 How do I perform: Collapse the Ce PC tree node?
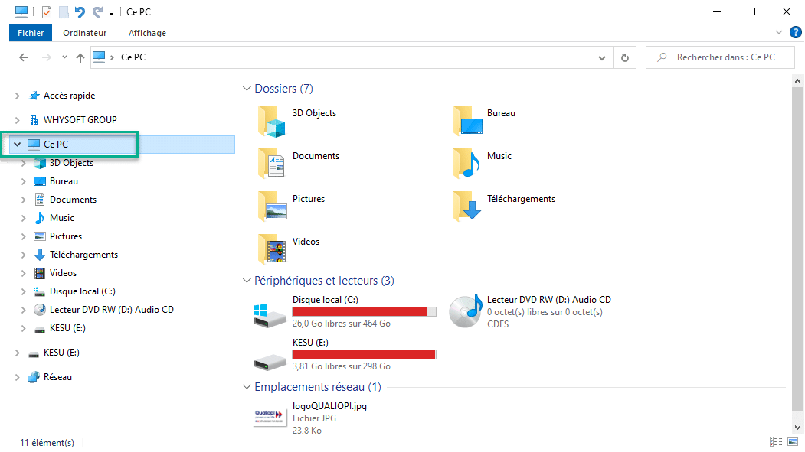click(17, 145)
